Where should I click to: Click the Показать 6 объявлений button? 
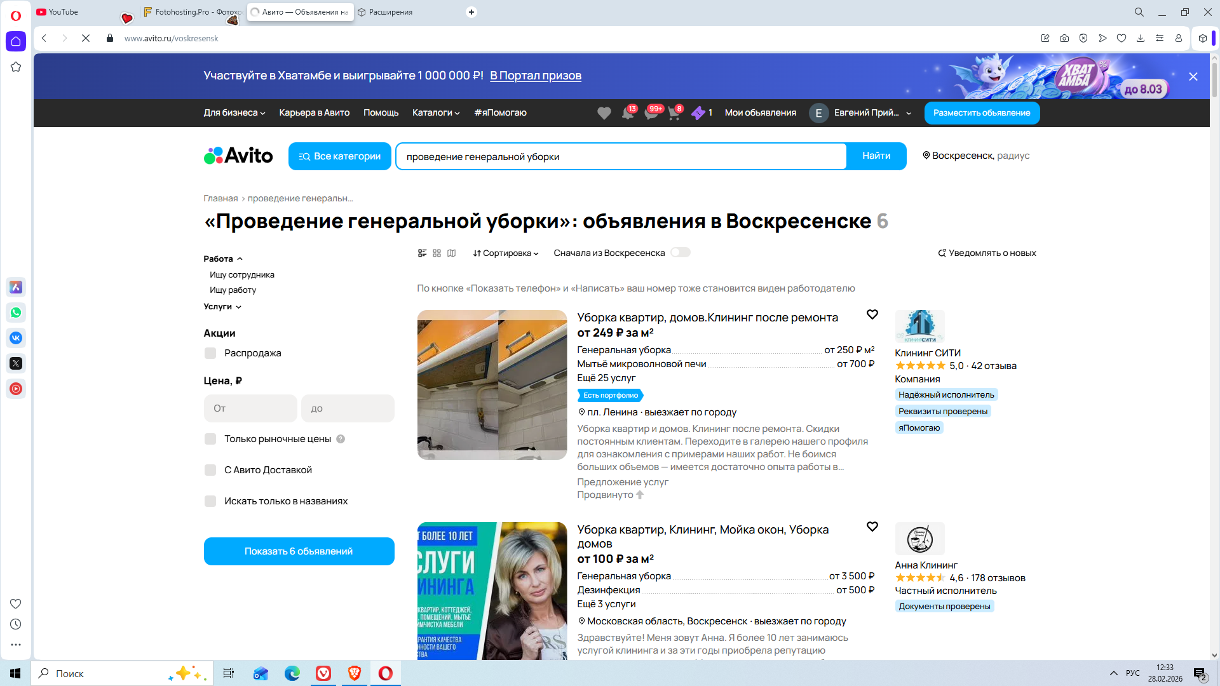[299, 551]
